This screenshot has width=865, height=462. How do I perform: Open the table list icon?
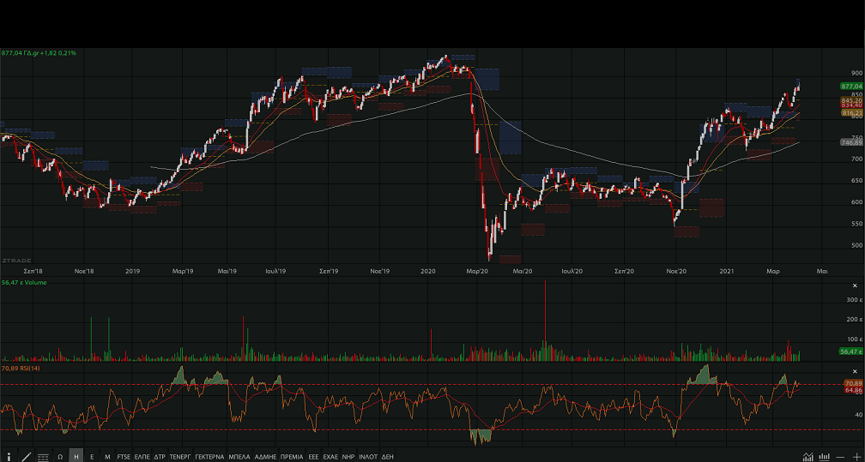[43, 457]
